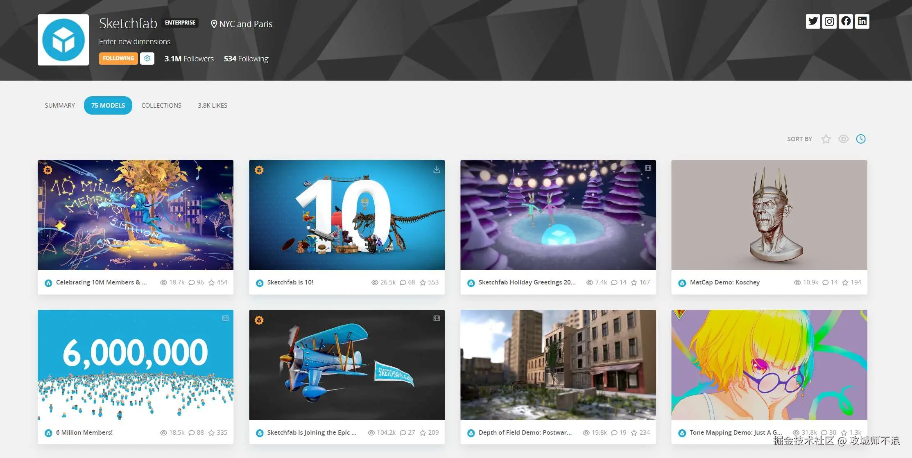Switch to the Summary tab
The height and width of the screenshot is (458, 912).
pos(60,106)
